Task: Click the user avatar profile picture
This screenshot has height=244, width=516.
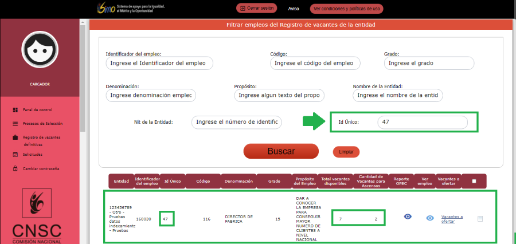Action: click(x=40, y=50)
